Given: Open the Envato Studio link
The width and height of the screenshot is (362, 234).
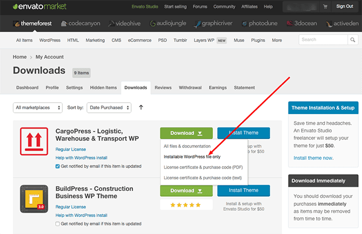Looking at the screenshot, I should pyautogui.click(x=145, y=6).
